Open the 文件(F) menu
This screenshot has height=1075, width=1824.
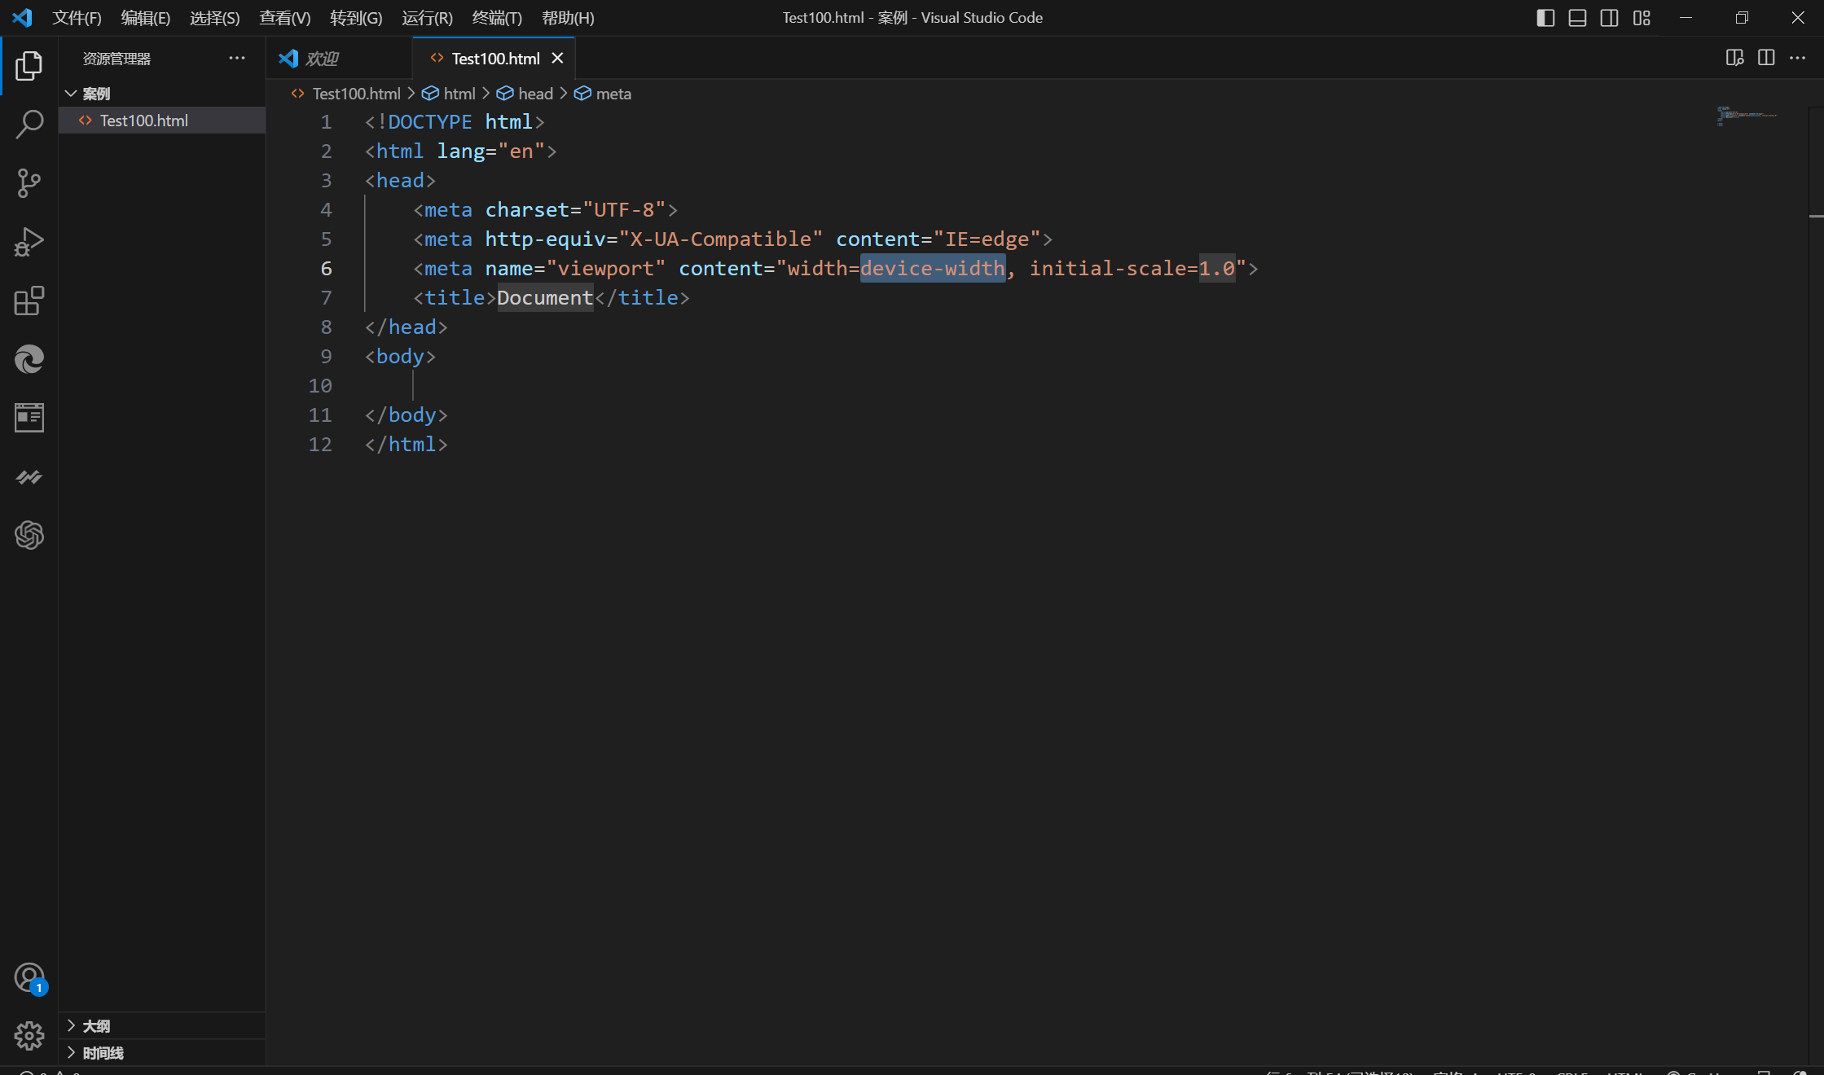(x=77, y=17)
